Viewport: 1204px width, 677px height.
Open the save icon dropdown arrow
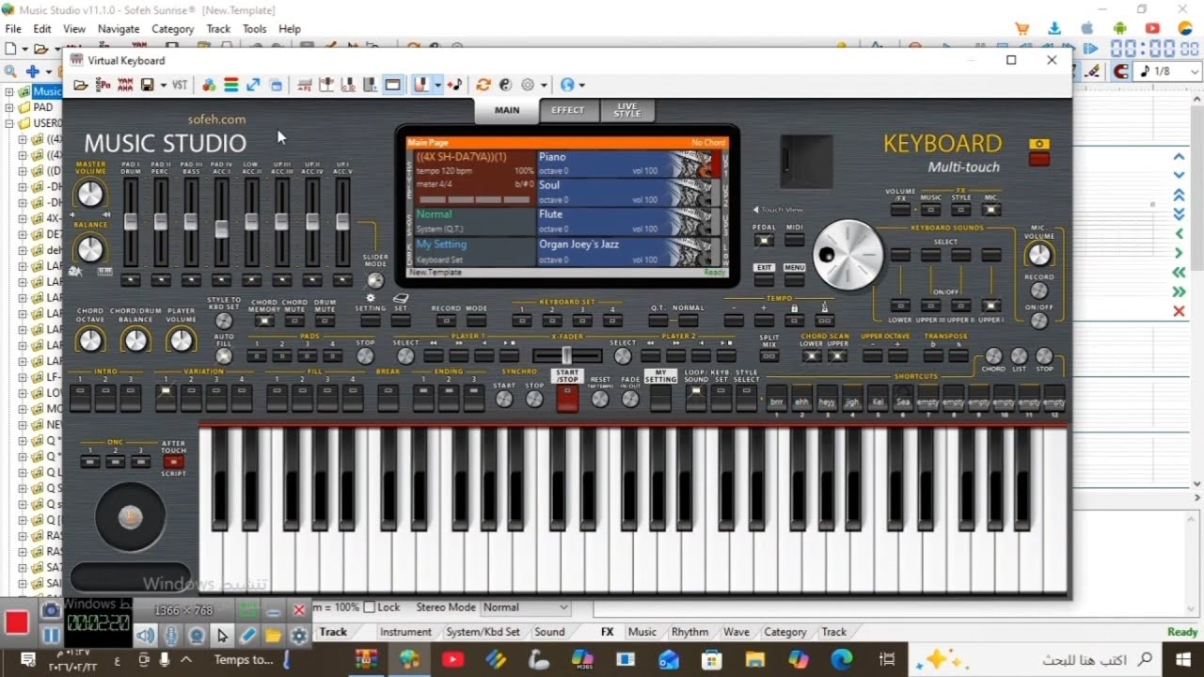(164, 86)
